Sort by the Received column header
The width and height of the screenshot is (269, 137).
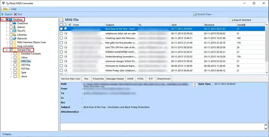pyautogui.click(x=220, y=25)
